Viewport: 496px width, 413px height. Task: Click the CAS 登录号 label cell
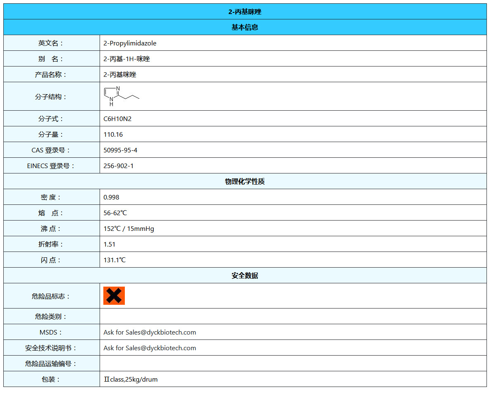(52, 150)
